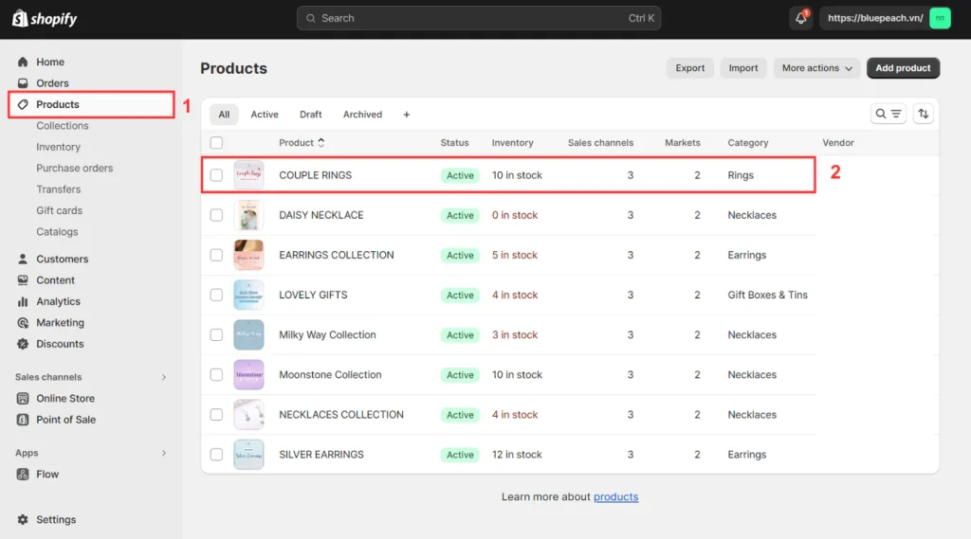Follow the products learn more link

point(615,496)
